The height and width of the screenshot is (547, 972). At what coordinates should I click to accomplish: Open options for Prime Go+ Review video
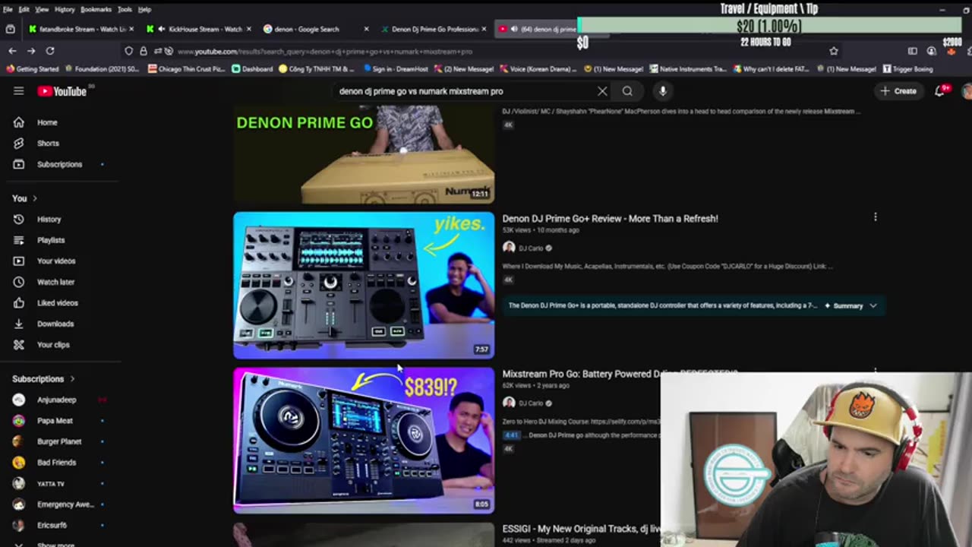(875, 217)
